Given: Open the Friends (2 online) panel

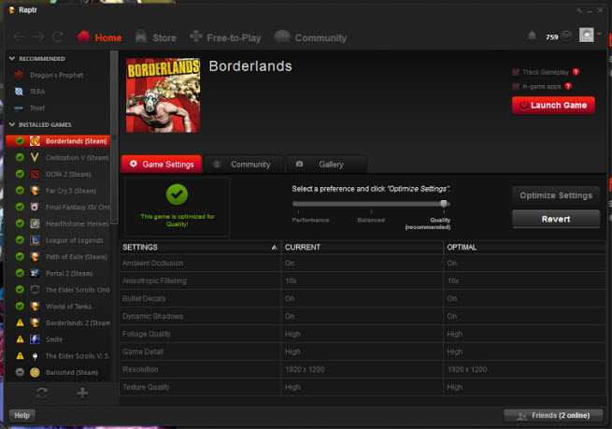Looking at the screenshot, I should [x=553, y=415].
